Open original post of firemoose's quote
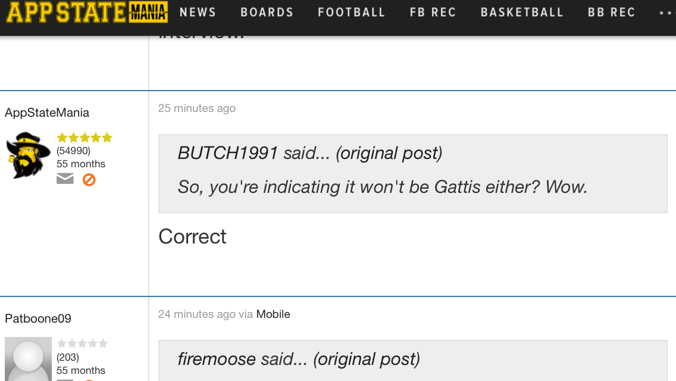The image size is (676, 381). tap(367, 359)
